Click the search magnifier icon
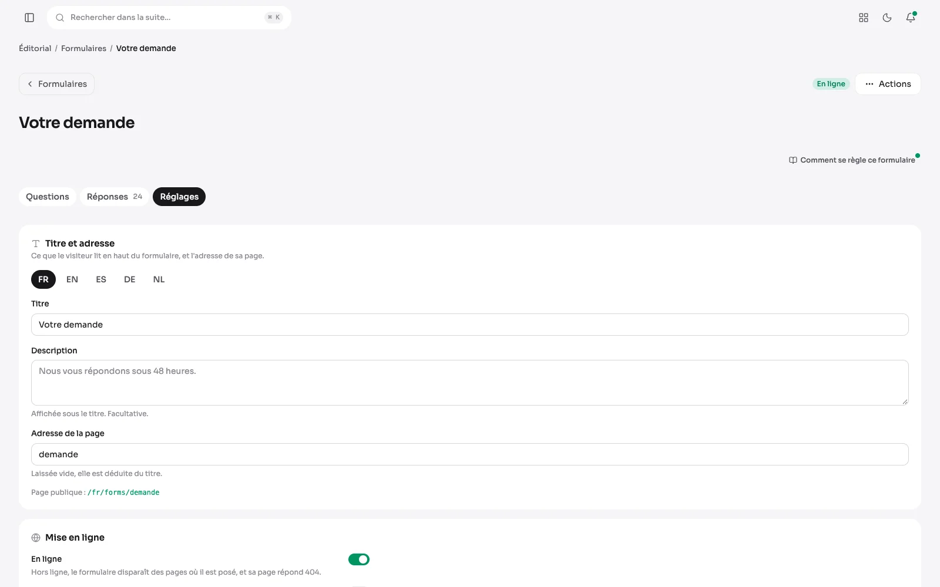The height and width of the screenshot is (587, 940). point(60,18)
